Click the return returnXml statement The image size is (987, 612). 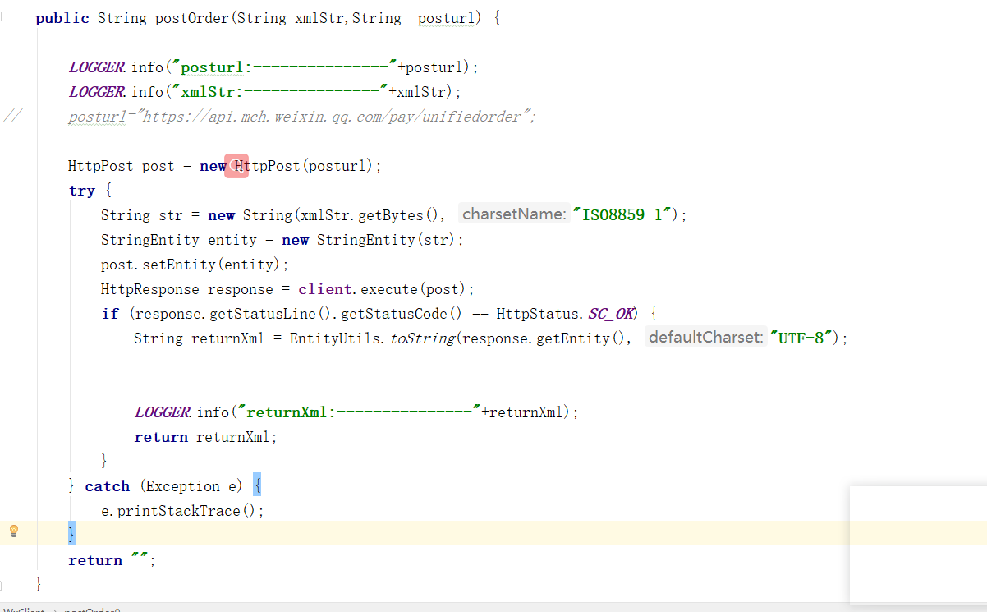coord(206,436)
